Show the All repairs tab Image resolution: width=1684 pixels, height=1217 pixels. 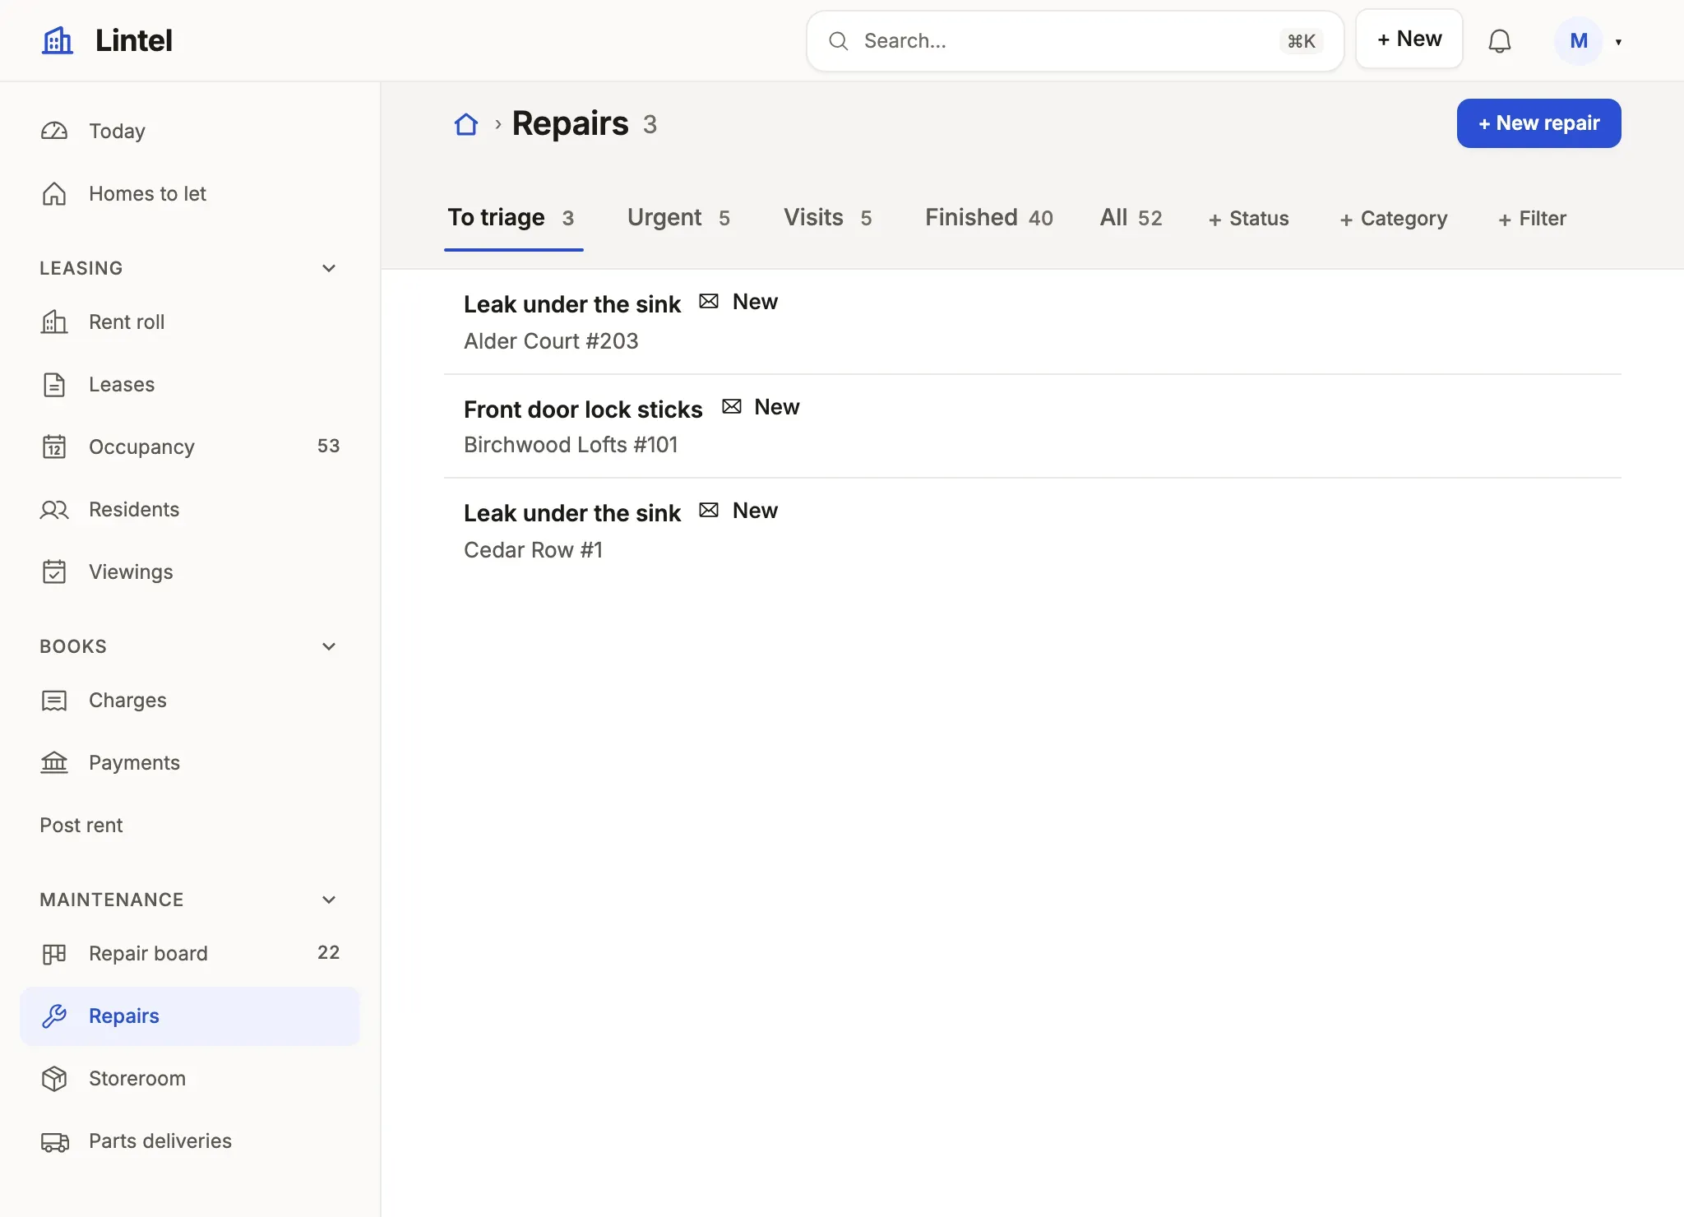pyautogui.click(x=1131, y=218)
